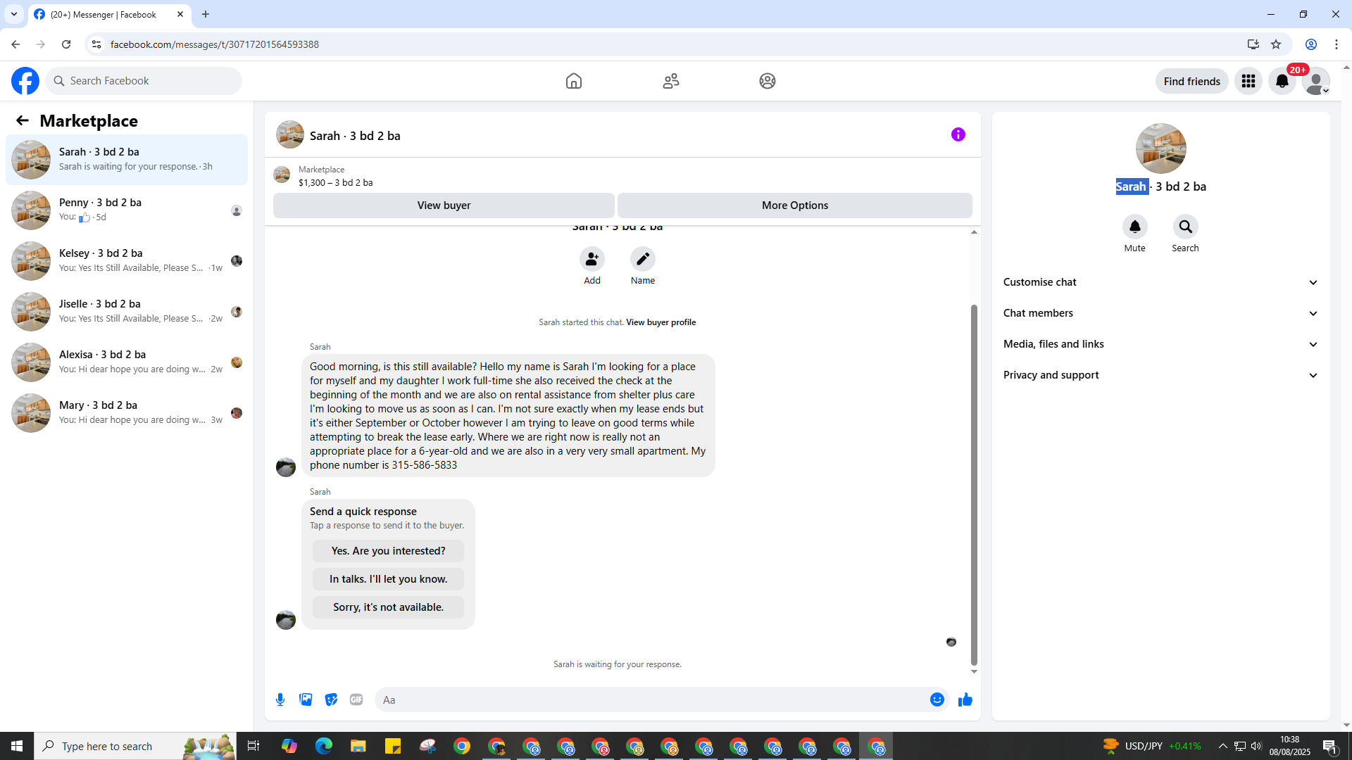Open the sticker picker icon
This screenshot has height=760, width=1352.
click(x=331, y=699)
